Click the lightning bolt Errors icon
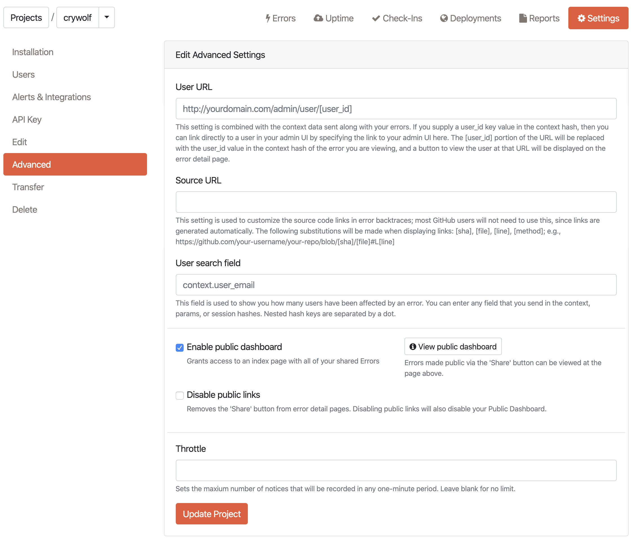The width and height of the screenshot is (641, 543). click(268, 18)
